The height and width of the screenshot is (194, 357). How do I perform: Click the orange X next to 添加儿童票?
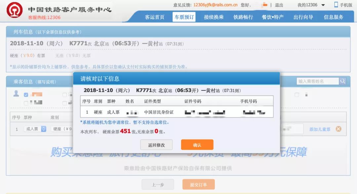[x=338, y=129]
